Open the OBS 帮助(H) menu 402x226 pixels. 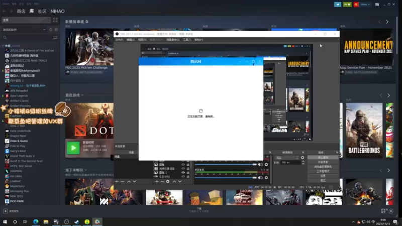point(198,40)
